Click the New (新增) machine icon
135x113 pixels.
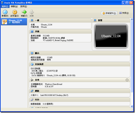(x=5, y=12)
